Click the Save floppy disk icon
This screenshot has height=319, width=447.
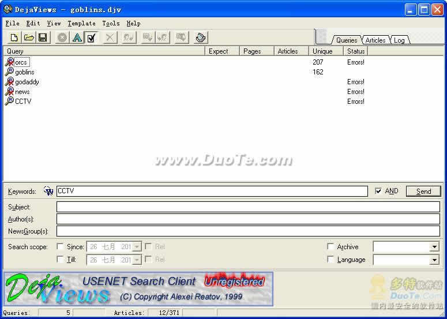click(x=43, y=37)
